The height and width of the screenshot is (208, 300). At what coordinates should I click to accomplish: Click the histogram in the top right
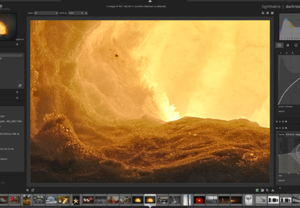click(x=290, y=27)
